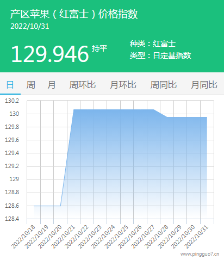
Task: Click the x-axis date 2022/10/18
Action: point(23,237)
